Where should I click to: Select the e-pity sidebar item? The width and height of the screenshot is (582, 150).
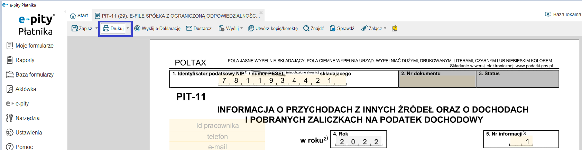click(x=17, y=103)
